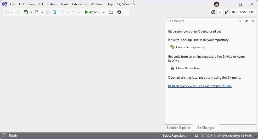
Task: Open the Git Changes window options dropdown
Action: pos(240,21)
